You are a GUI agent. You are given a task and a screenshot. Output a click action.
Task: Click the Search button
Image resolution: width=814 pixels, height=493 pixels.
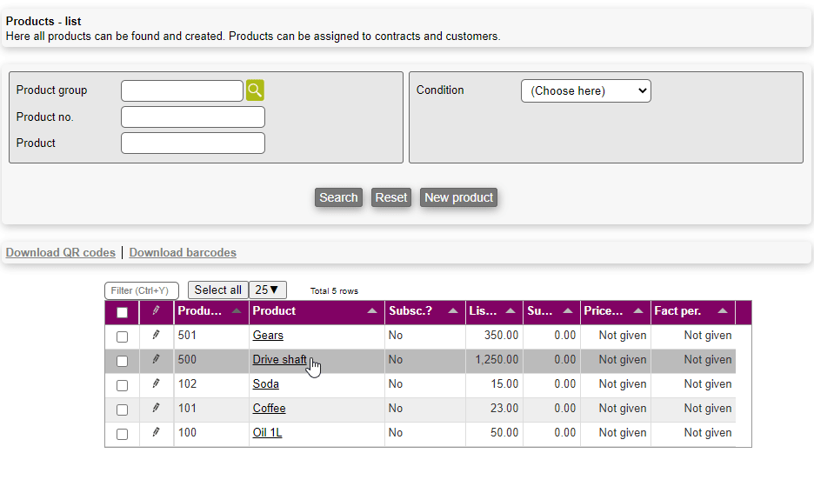(338, 197)
